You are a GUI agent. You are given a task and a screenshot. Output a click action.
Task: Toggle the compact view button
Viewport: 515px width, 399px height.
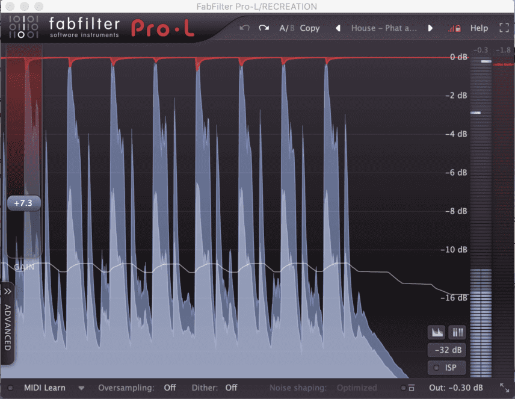tap(409, 388)
